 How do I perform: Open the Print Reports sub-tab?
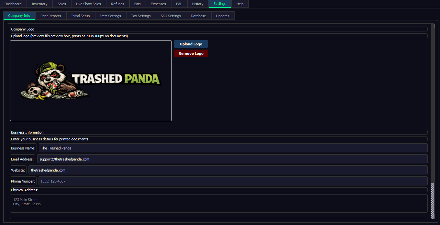51,16
